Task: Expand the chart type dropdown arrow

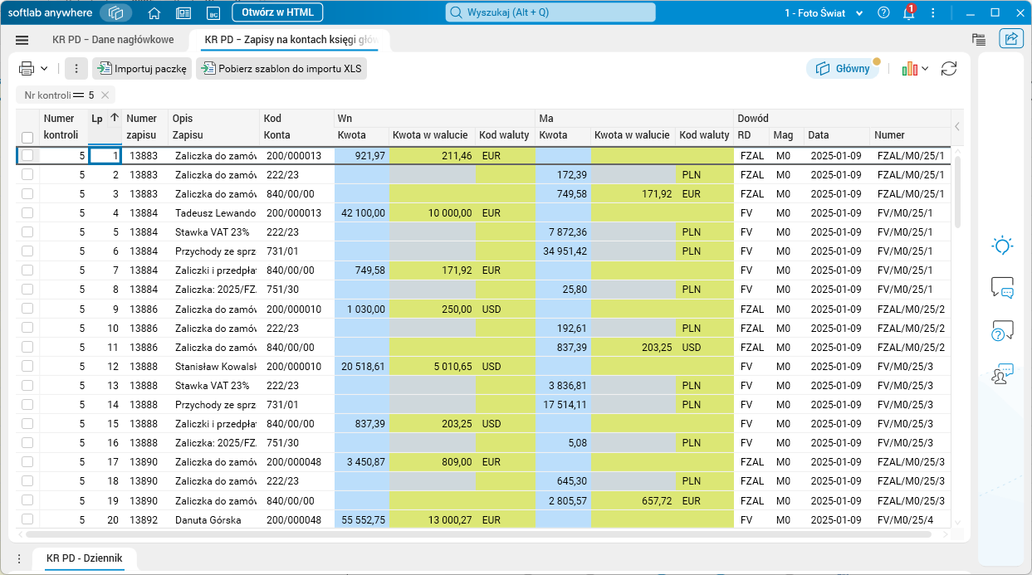Action: 925,69
